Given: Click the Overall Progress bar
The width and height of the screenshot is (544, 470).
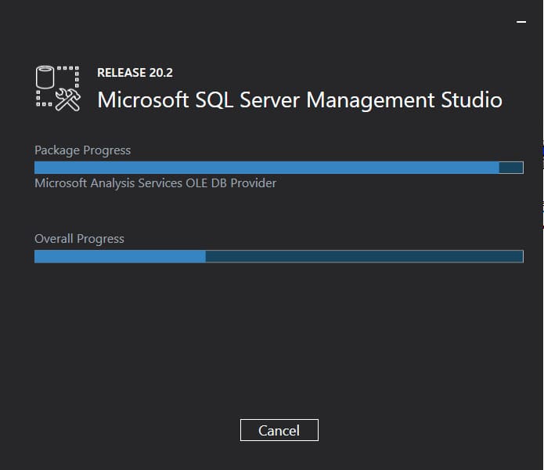Looking at the screenshot, I should tap(279, 256).
